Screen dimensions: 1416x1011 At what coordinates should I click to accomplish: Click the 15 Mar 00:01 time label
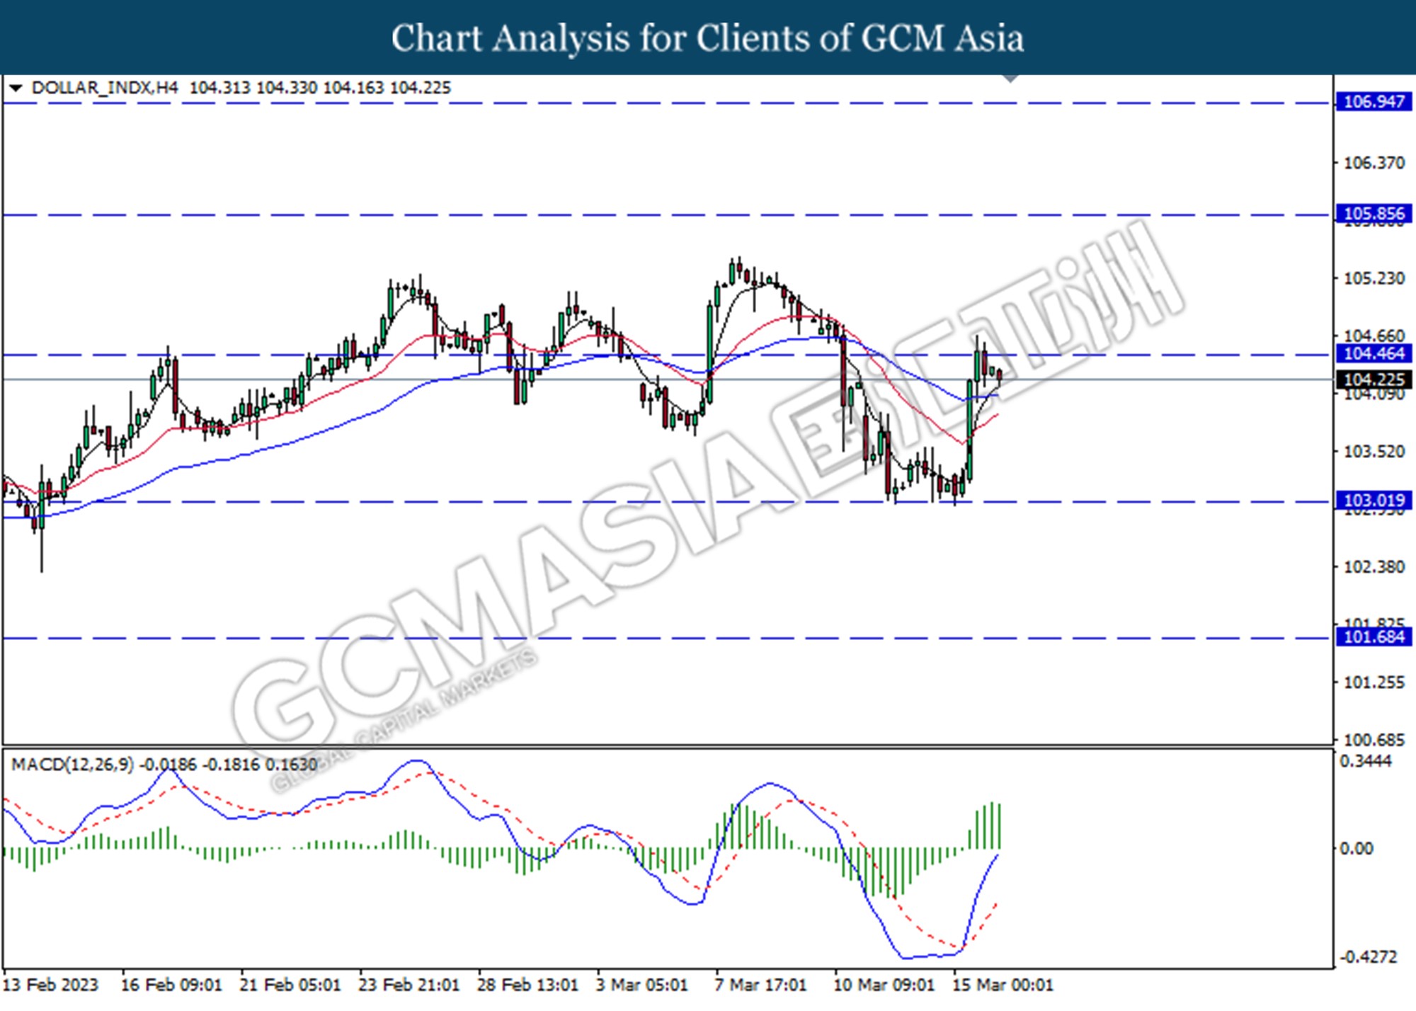1003,985
